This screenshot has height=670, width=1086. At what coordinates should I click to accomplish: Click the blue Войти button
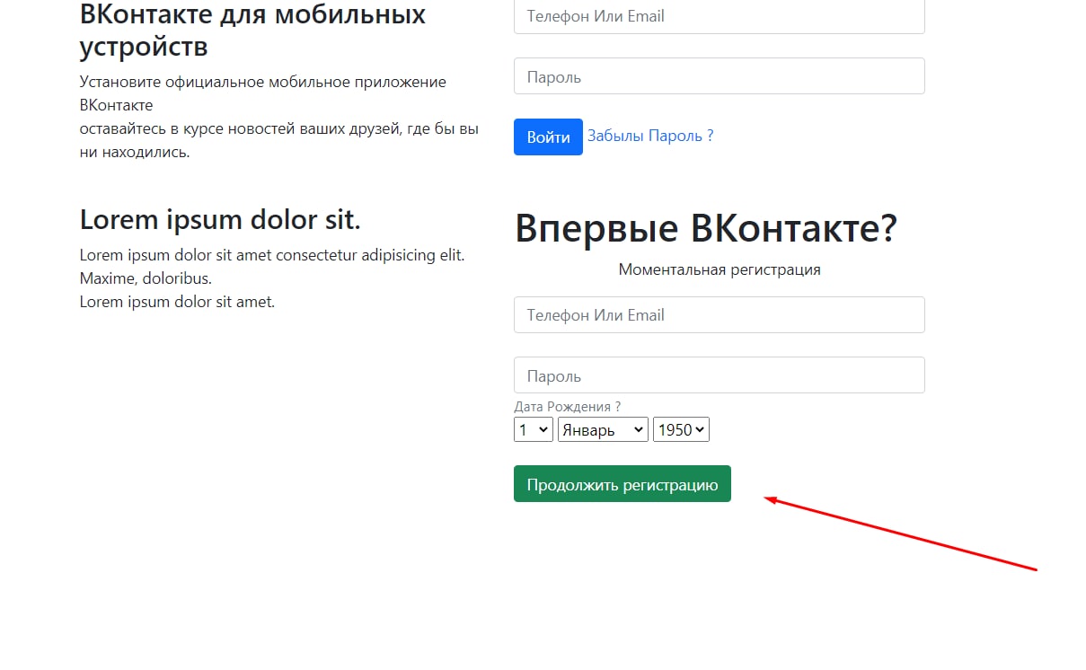tap(548, 137)
